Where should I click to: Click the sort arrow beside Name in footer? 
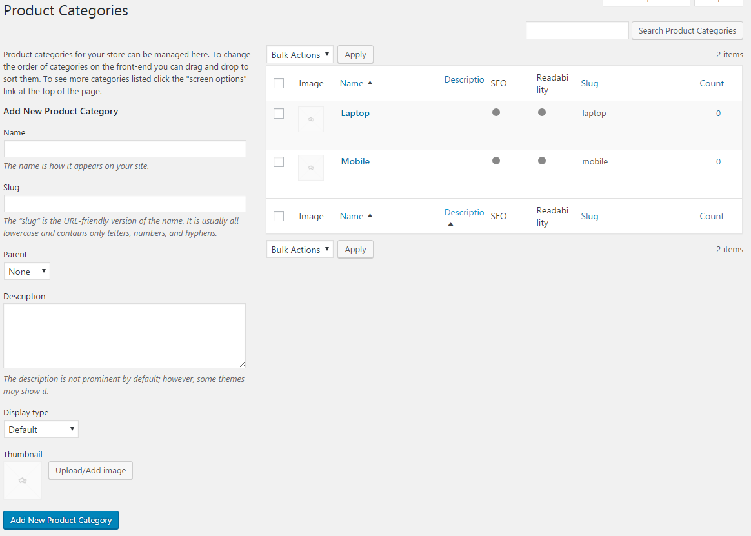(370, 216)
